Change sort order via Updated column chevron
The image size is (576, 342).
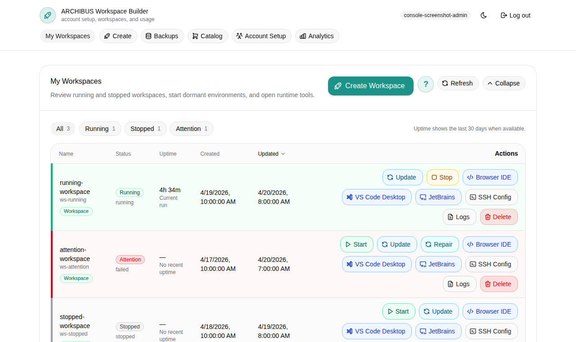[x=283, y=153]
